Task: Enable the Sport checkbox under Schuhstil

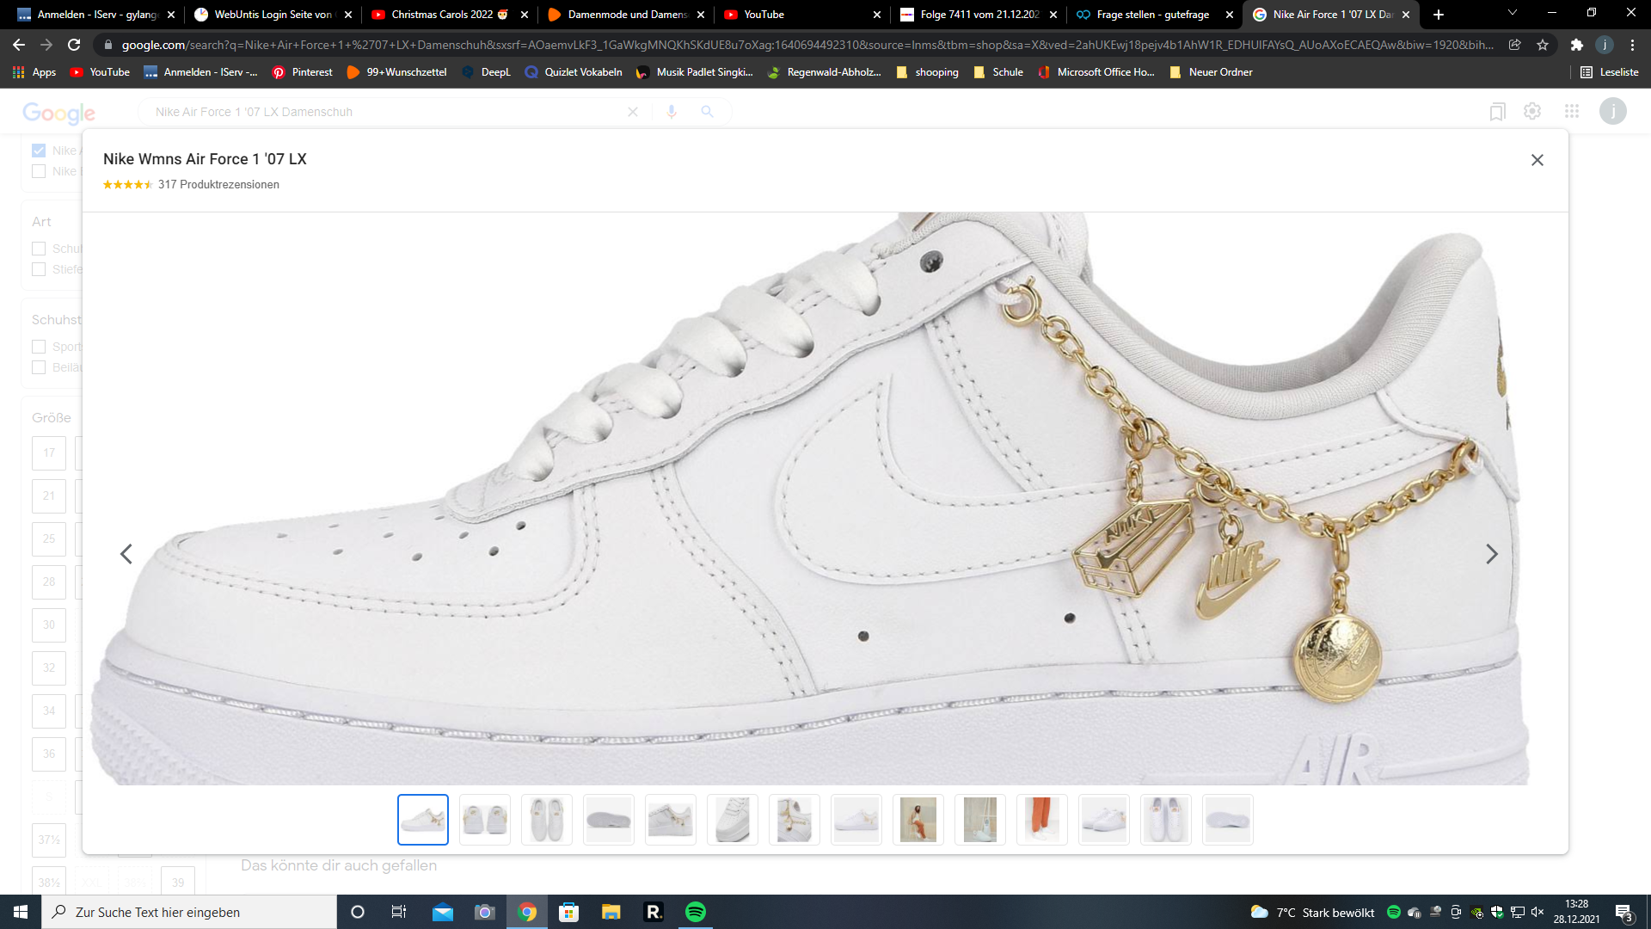Action: pyautogui.click(x=39, y=346)
